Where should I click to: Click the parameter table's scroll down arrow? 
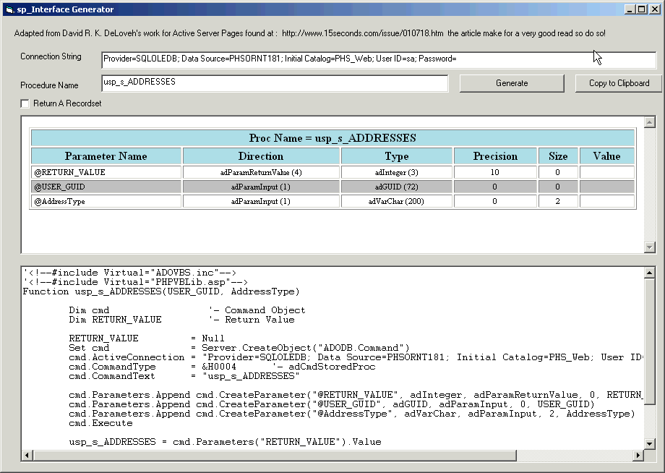tap(650, 247)
